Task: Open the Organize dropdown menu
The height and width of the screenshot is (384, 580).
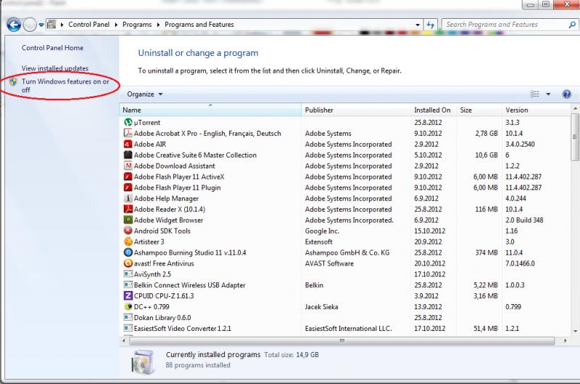Action: click(145, 94)
